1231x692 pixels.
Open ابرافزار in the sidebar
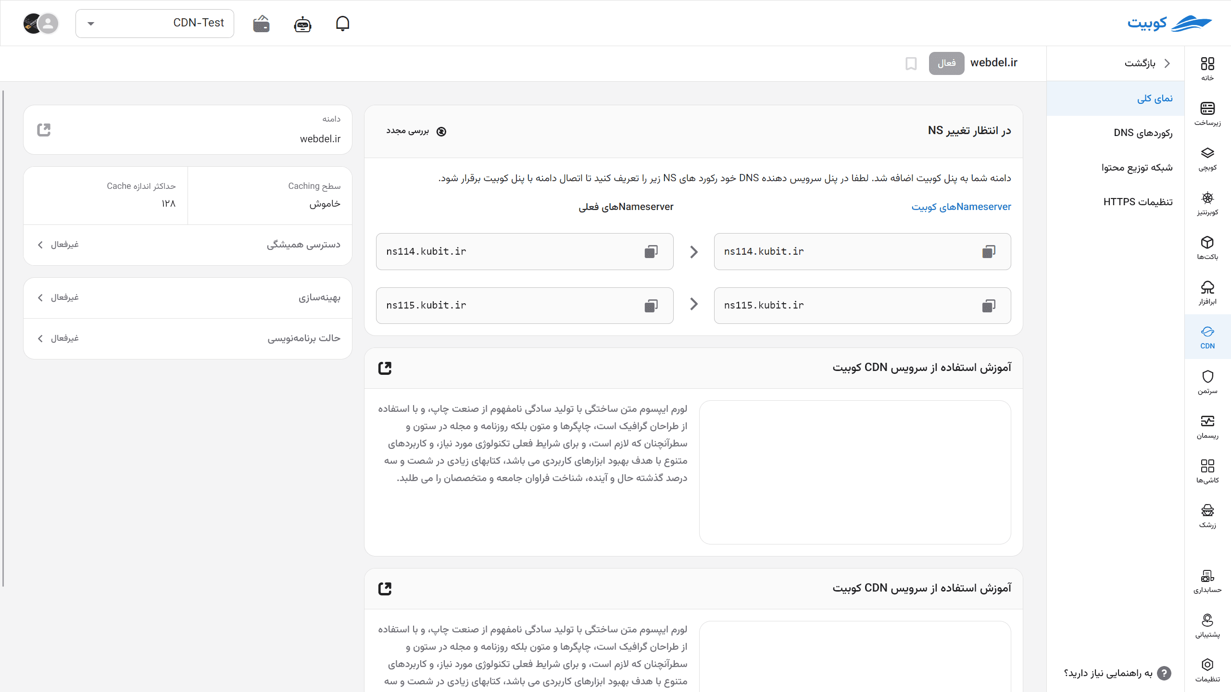pos(1207,293)
